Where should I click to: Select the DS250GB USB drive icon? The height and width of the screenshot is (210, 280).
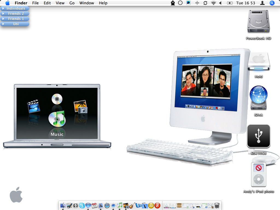(259, 136)
